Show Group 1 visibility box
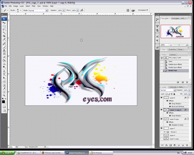Image resolution: width=194 pixels, height=155 pixels. tap(161, 132)
